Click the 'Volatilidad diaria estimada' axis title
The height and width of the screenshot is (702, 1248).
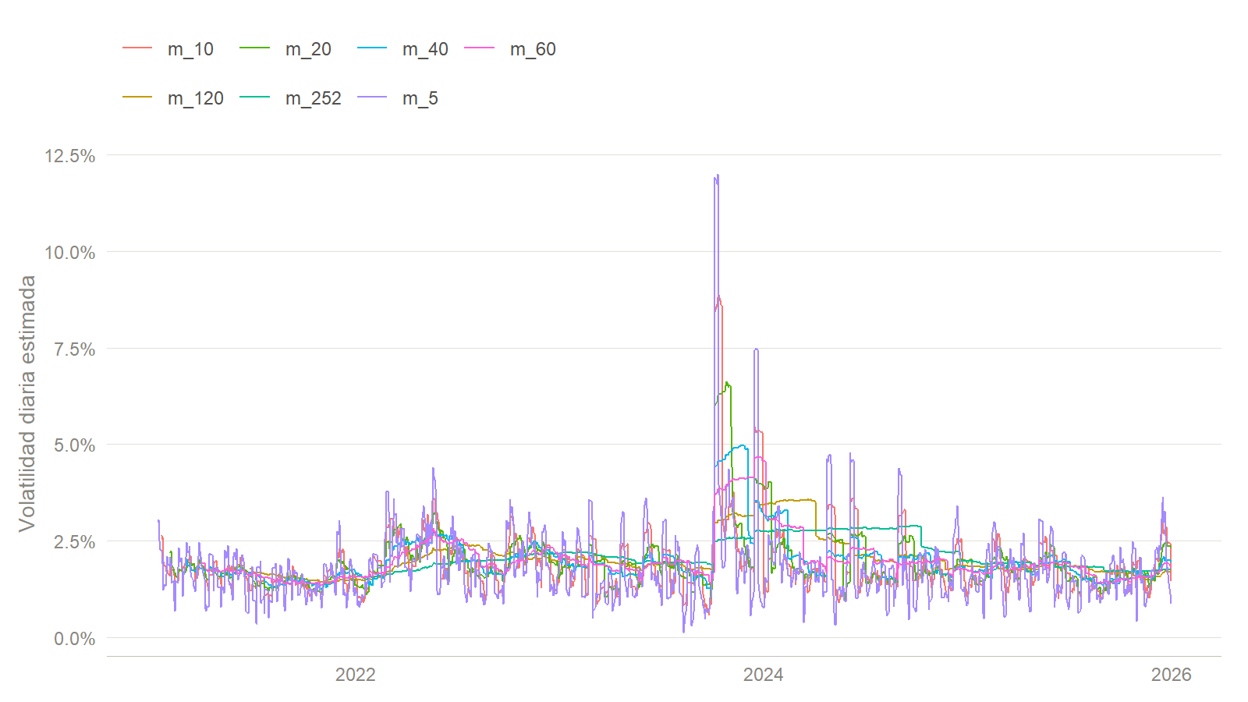tap(27, 403)
